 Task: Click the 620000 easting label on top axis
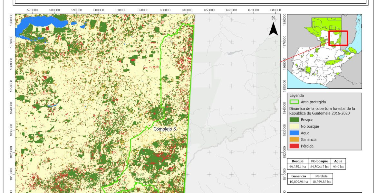click(143, 10)
